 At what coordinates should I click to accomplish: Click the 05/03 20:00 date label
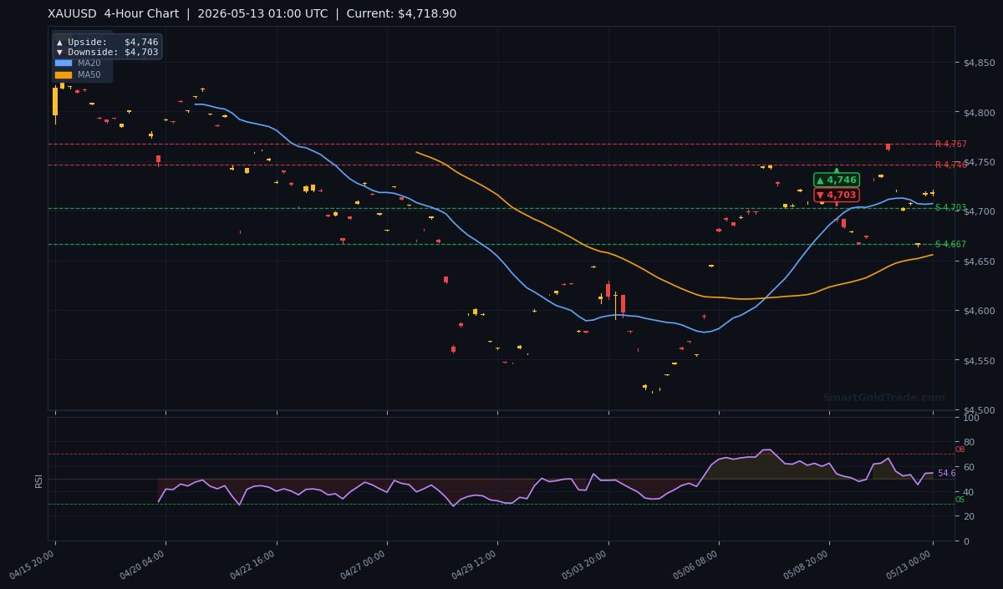coord(585,564)
